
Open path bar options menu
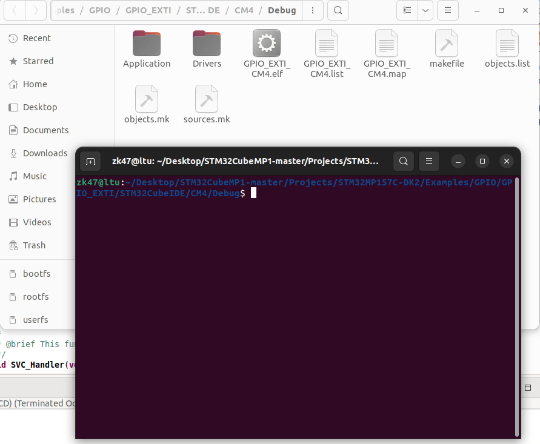[312, 10]
